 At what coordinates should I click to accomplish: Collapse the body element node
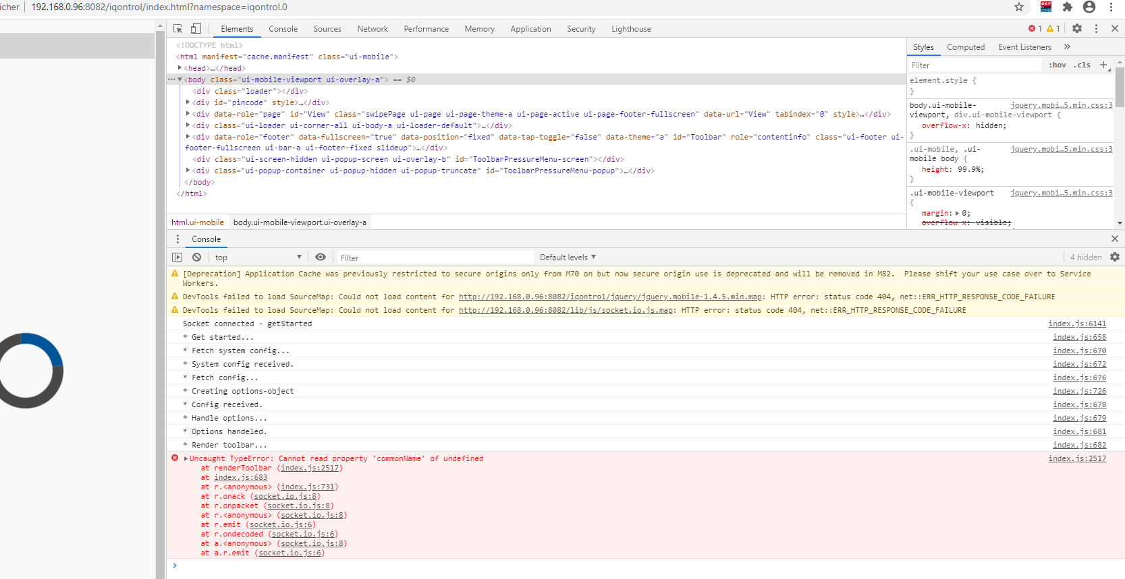click(x=180, y=80)
